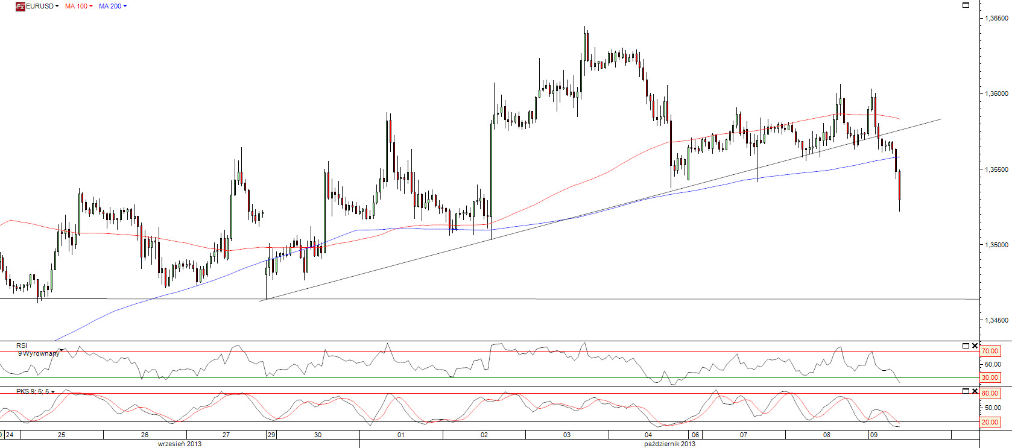Select date 26 on time axis
This screenshot has width=1012, height=448.
145,435
